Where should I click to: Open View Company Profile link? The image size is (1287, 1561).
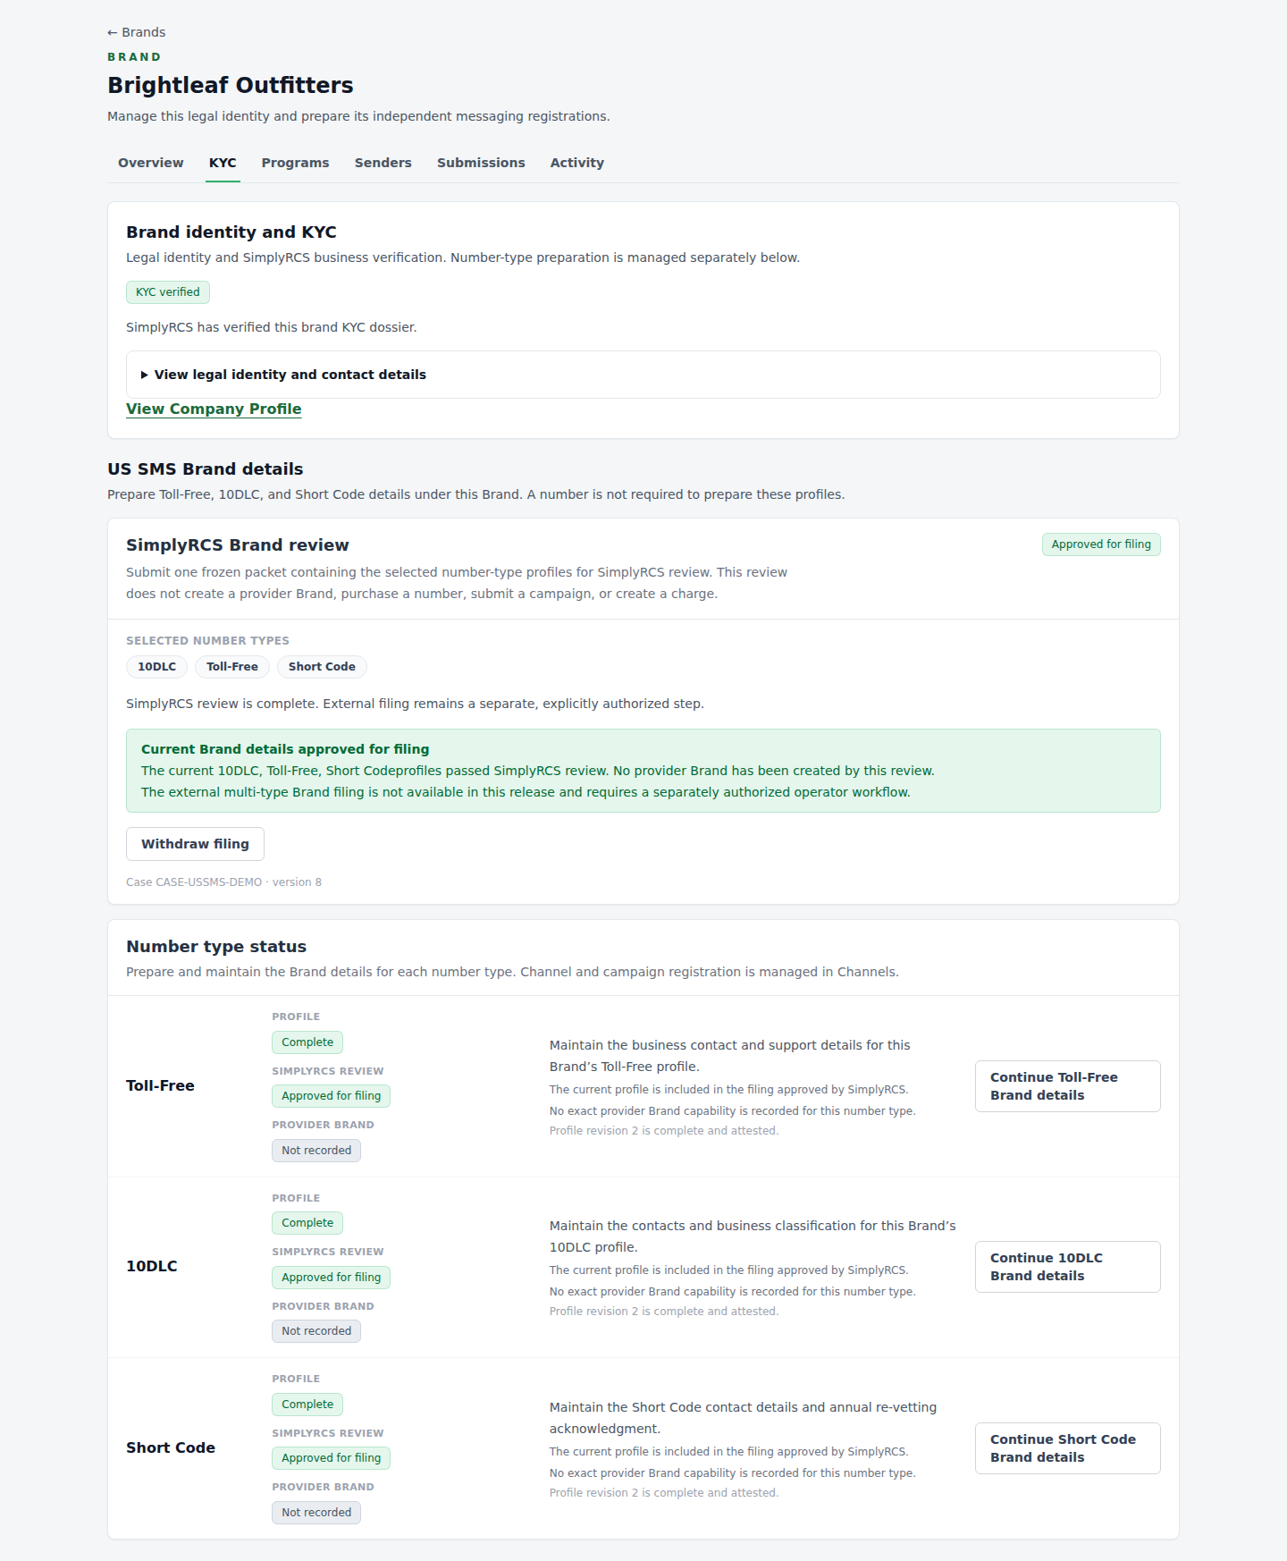coord(214,409)
